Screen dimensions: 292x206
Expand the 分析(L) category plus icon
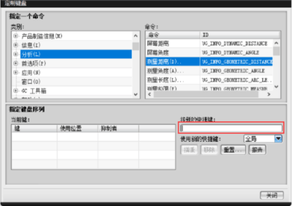click(x=16, y=54)
